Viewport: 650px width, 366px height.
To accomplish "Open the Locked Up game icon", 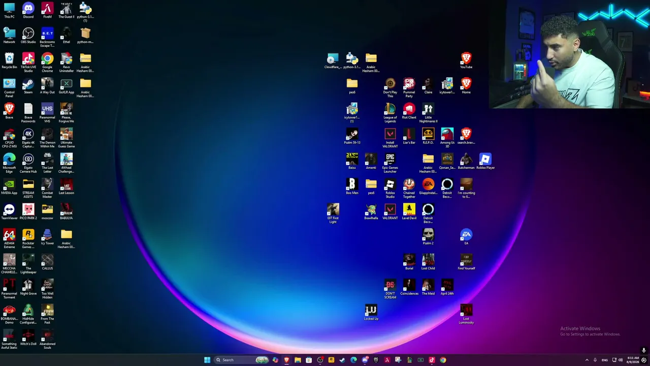I will click(x=371, y=312).
